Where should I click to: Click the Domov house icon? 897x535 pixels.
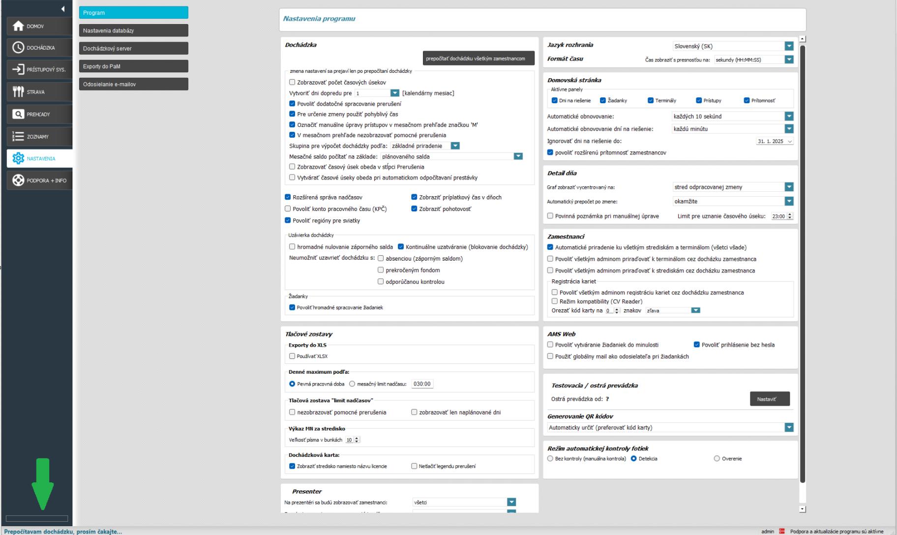click(18, 26)
